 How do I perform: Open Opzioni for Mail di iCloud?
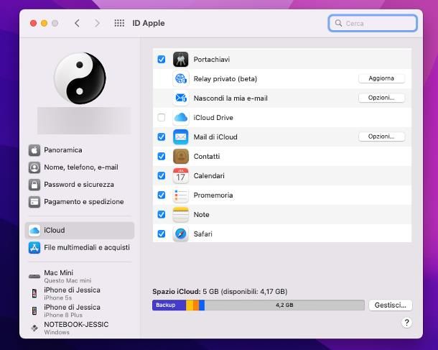pyautogui.click(x=381, y=137)
